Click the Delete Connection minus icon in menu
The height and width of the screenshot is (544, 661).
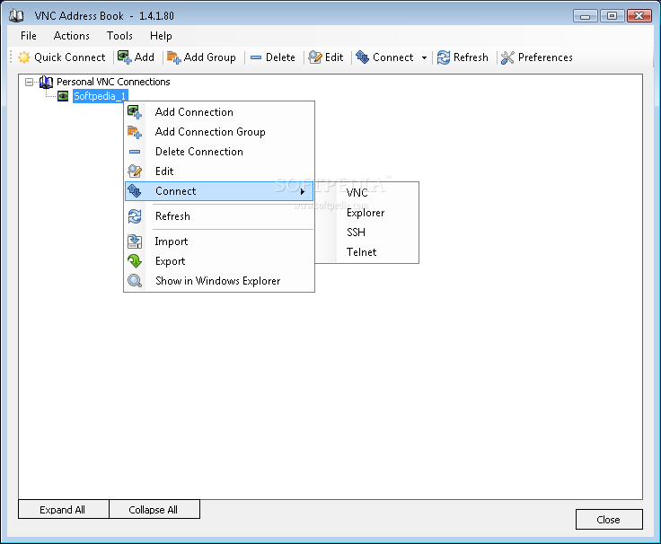pyautogui.click(x=135, y=152)
